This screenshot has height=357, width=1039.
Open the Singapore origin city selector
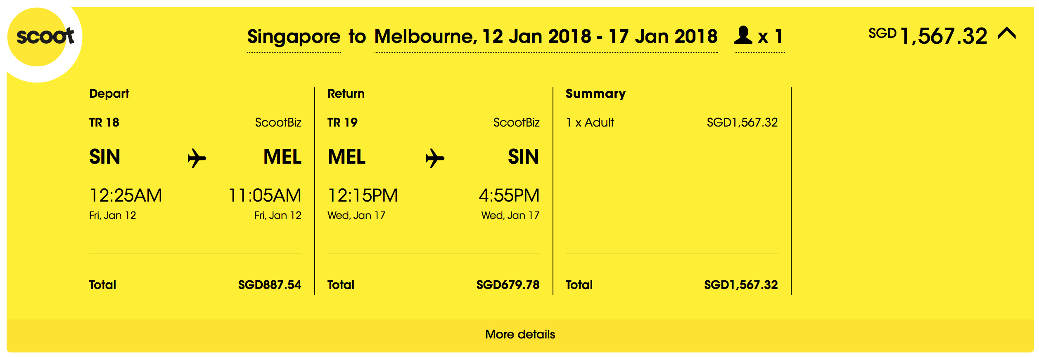click(x=294, y=36)
